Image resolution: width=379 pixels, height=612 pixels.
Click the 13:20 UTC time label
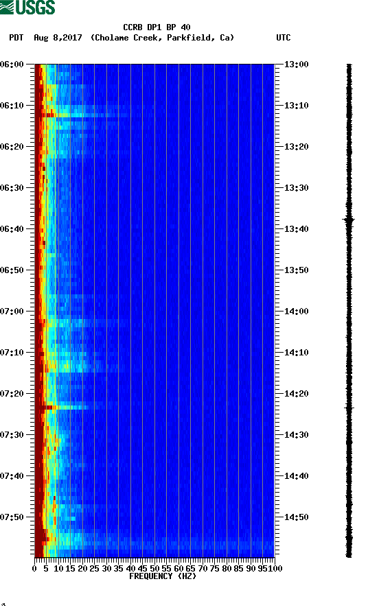pos(296,147)
